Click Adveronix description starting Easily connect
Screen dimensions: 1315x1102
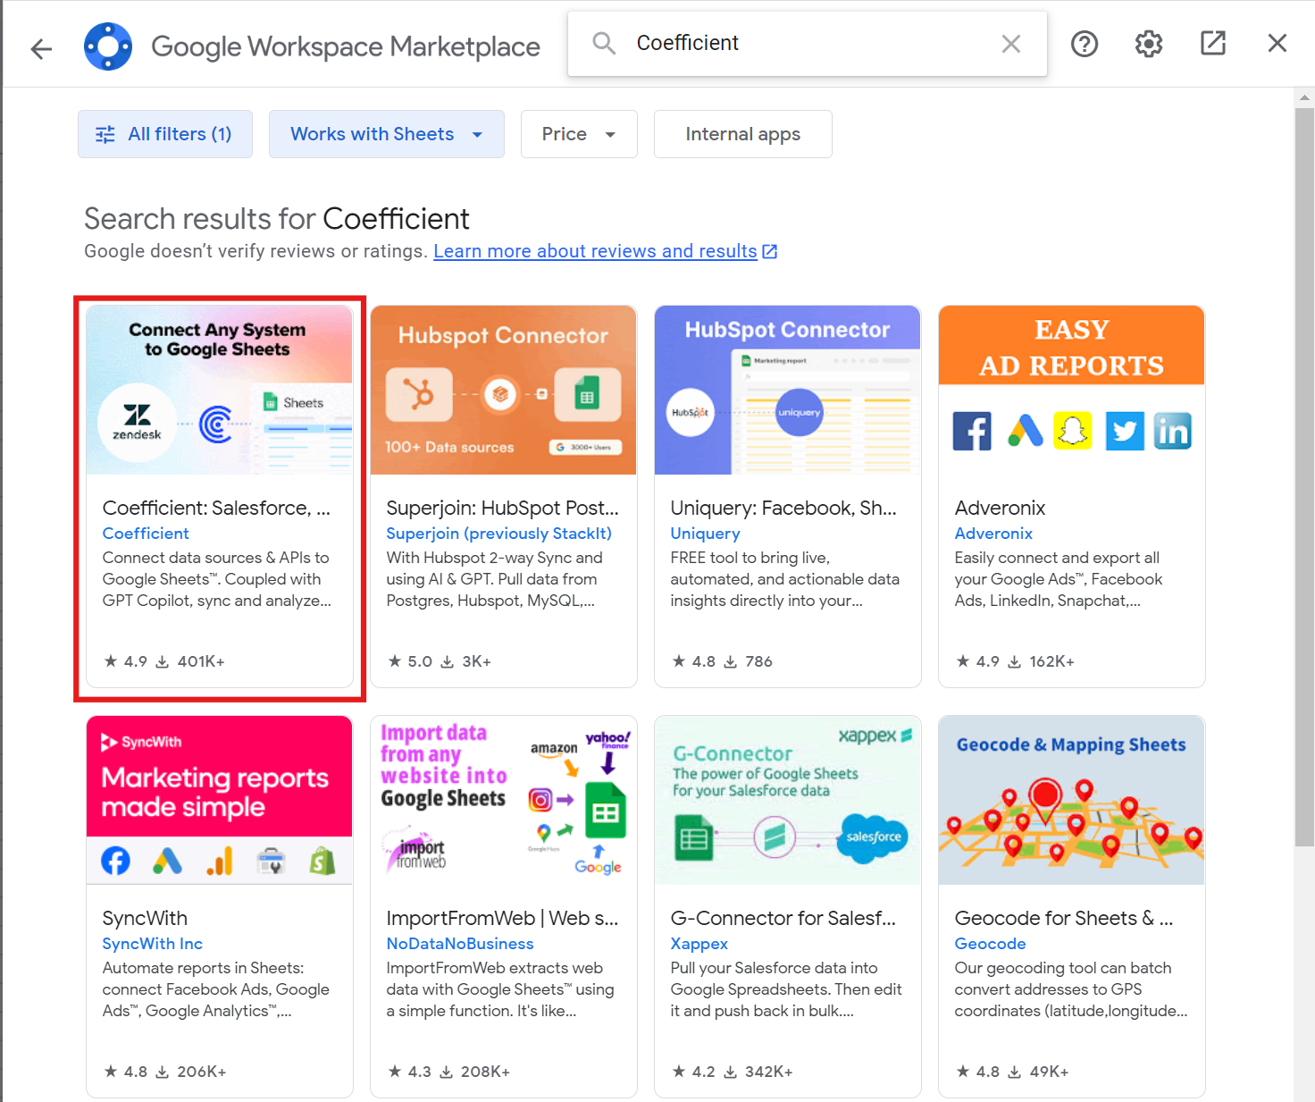coord(1059,579)
